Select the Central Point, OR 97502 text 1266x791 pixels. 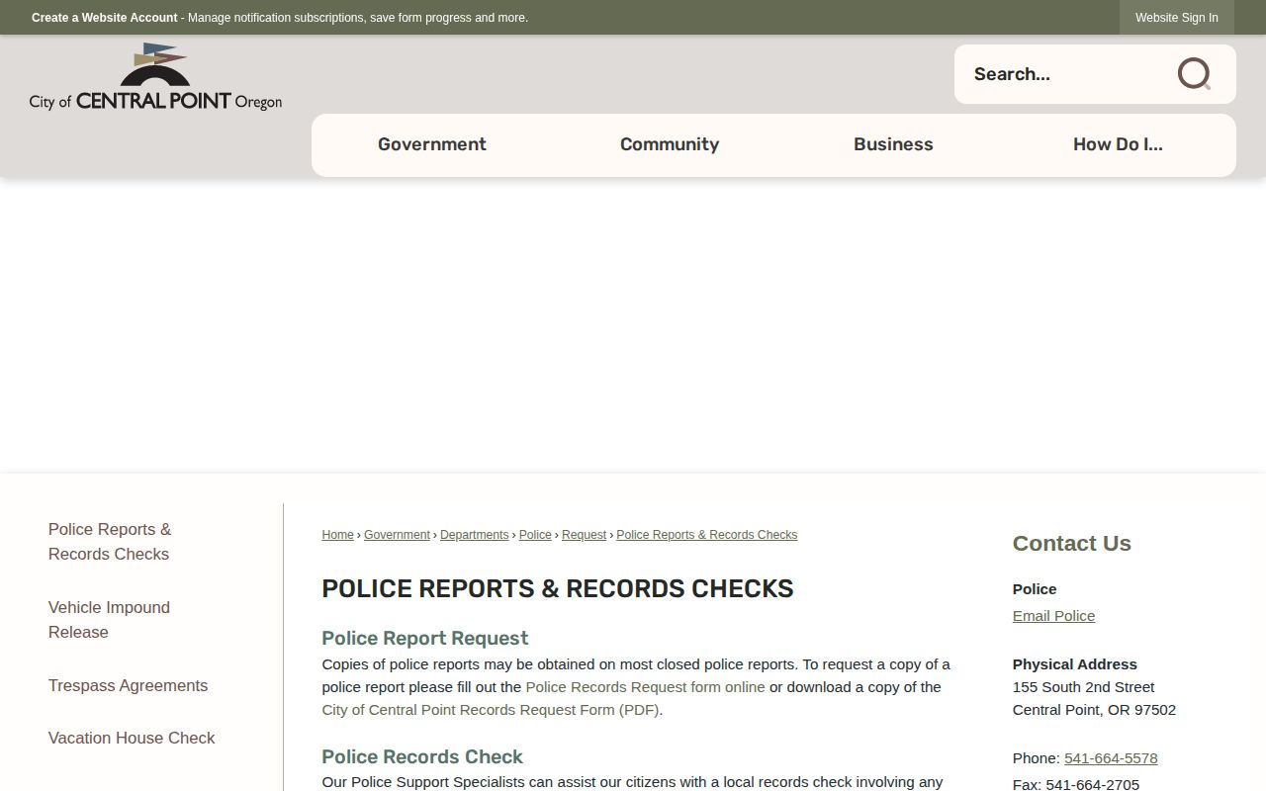pos(1094,710)
